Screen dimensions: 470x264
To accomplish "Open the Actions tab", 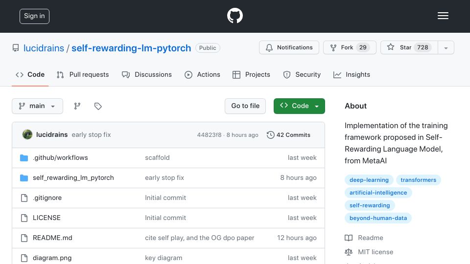I will coord(202,74).
